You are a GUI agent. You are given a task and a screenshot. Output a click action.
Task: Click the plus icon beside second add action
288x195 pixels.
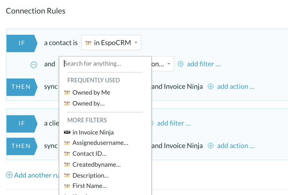point(211,146)
